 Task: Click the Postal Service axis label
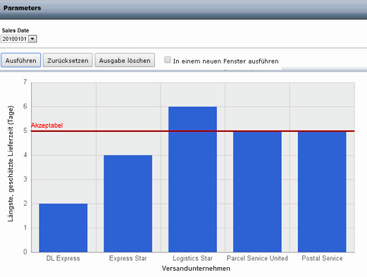pyautogui.click(x=322, y=258)
